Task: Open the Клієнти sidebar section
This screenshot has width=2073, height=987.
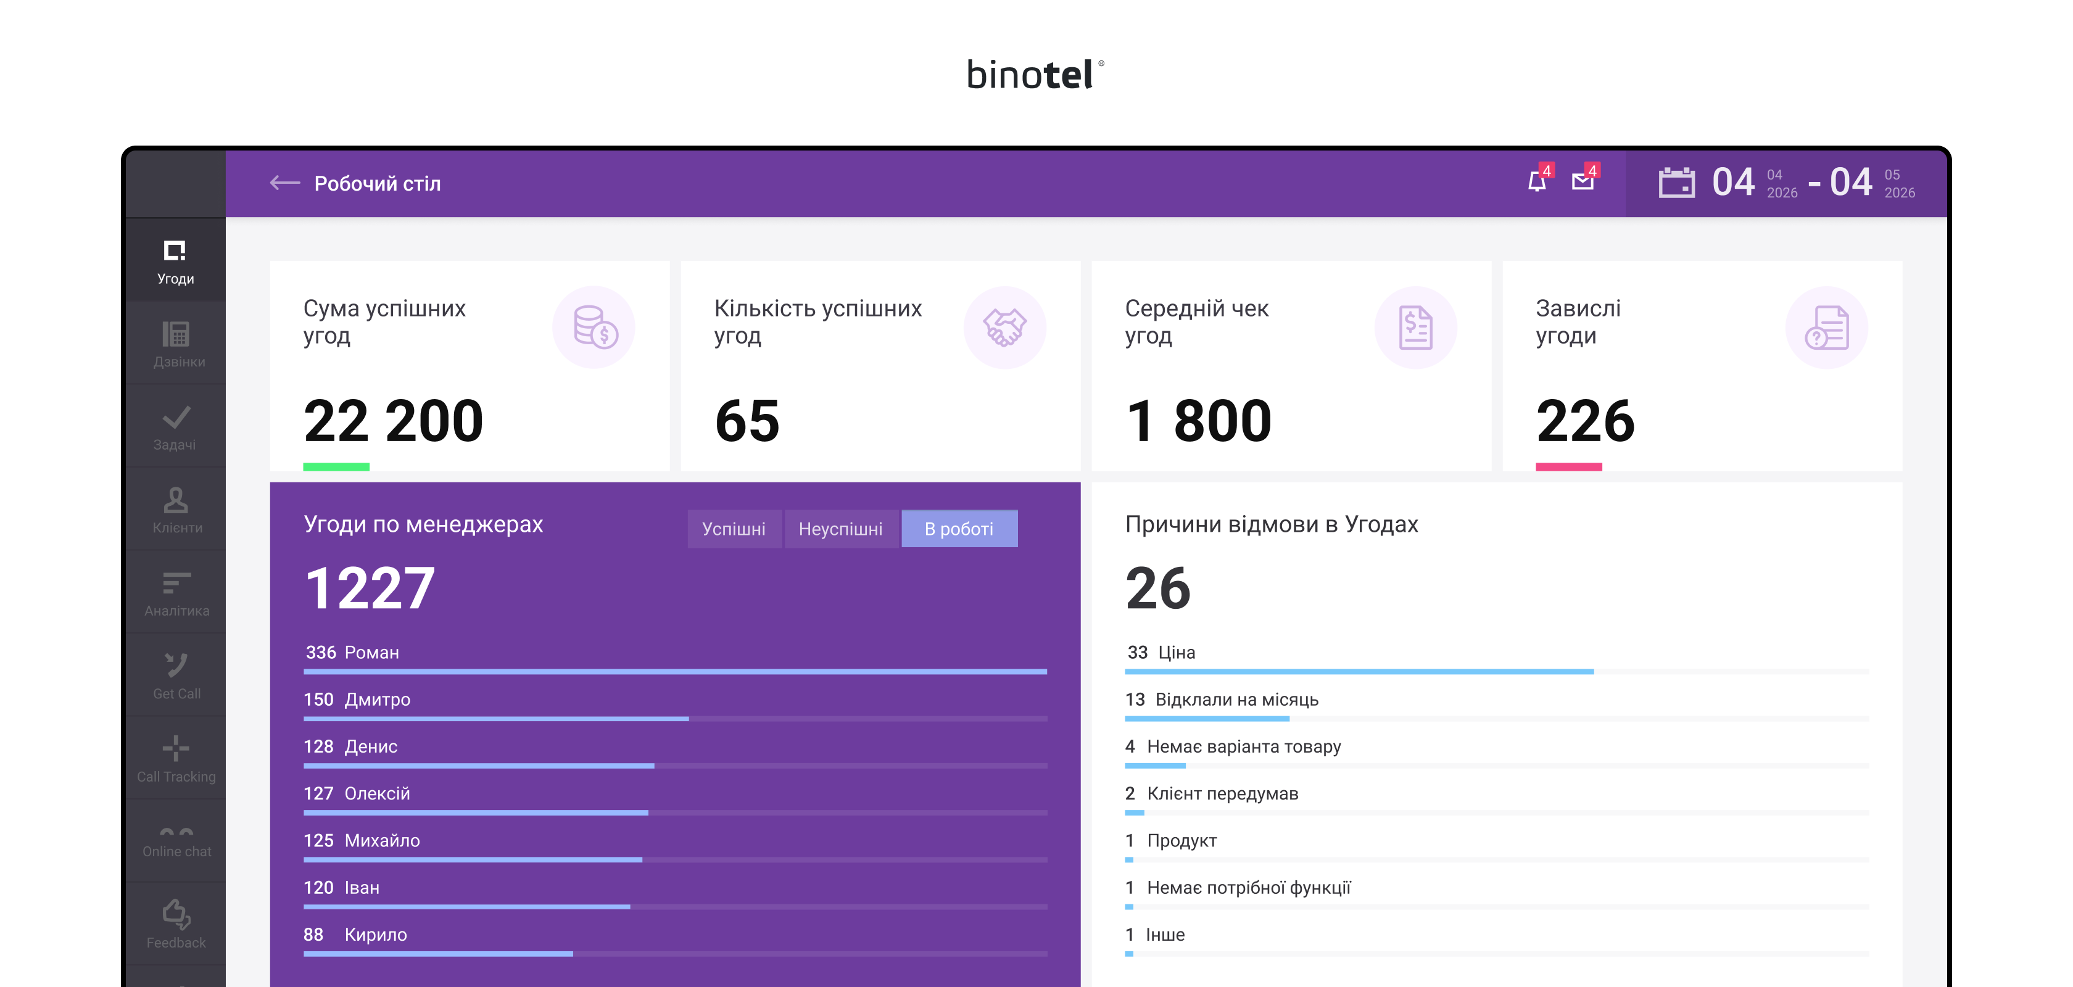Action: [175, 509]
